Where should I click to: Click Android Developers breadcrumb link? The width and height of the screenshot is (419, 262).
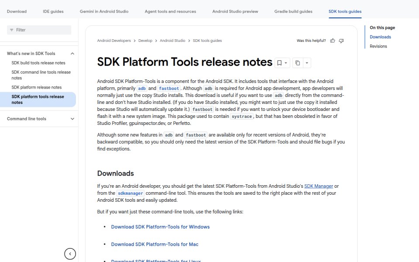pyautogui.click(x=114, y=41)
